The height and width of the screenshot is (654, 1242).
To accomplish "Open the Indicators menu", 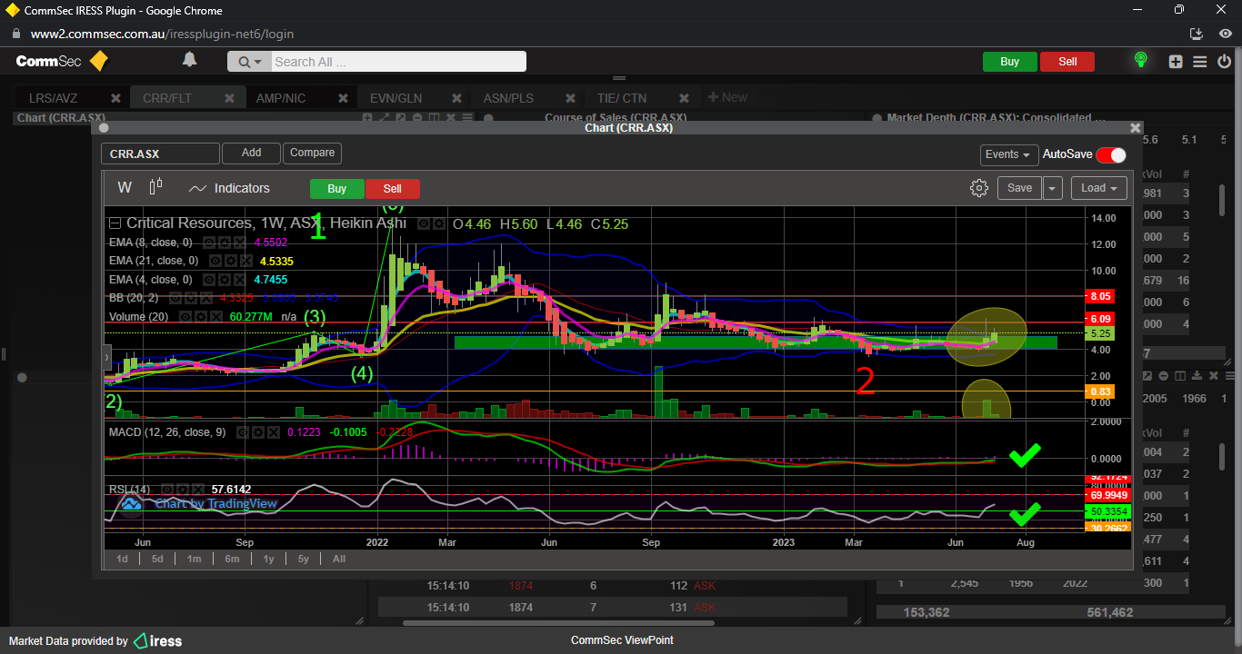I will coord(229,188).
